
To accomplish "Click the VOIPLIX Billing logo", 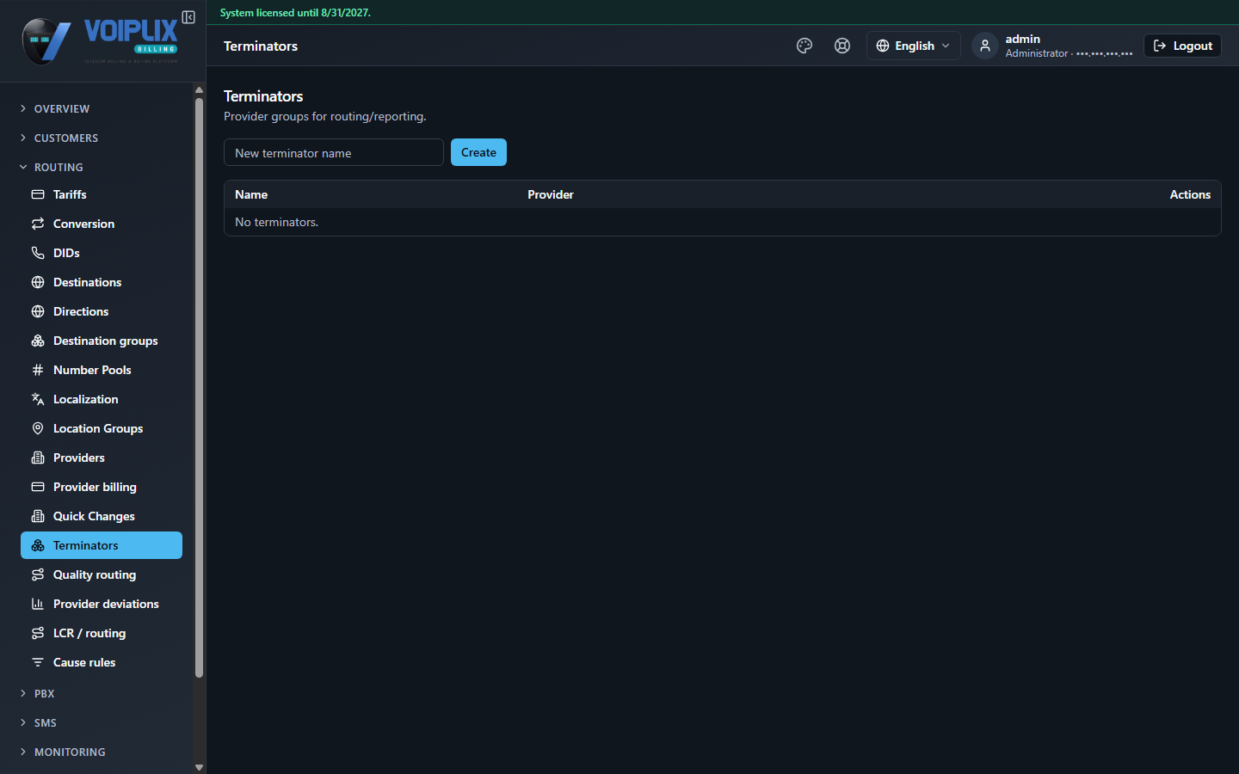I will click(x=100, y=41).
